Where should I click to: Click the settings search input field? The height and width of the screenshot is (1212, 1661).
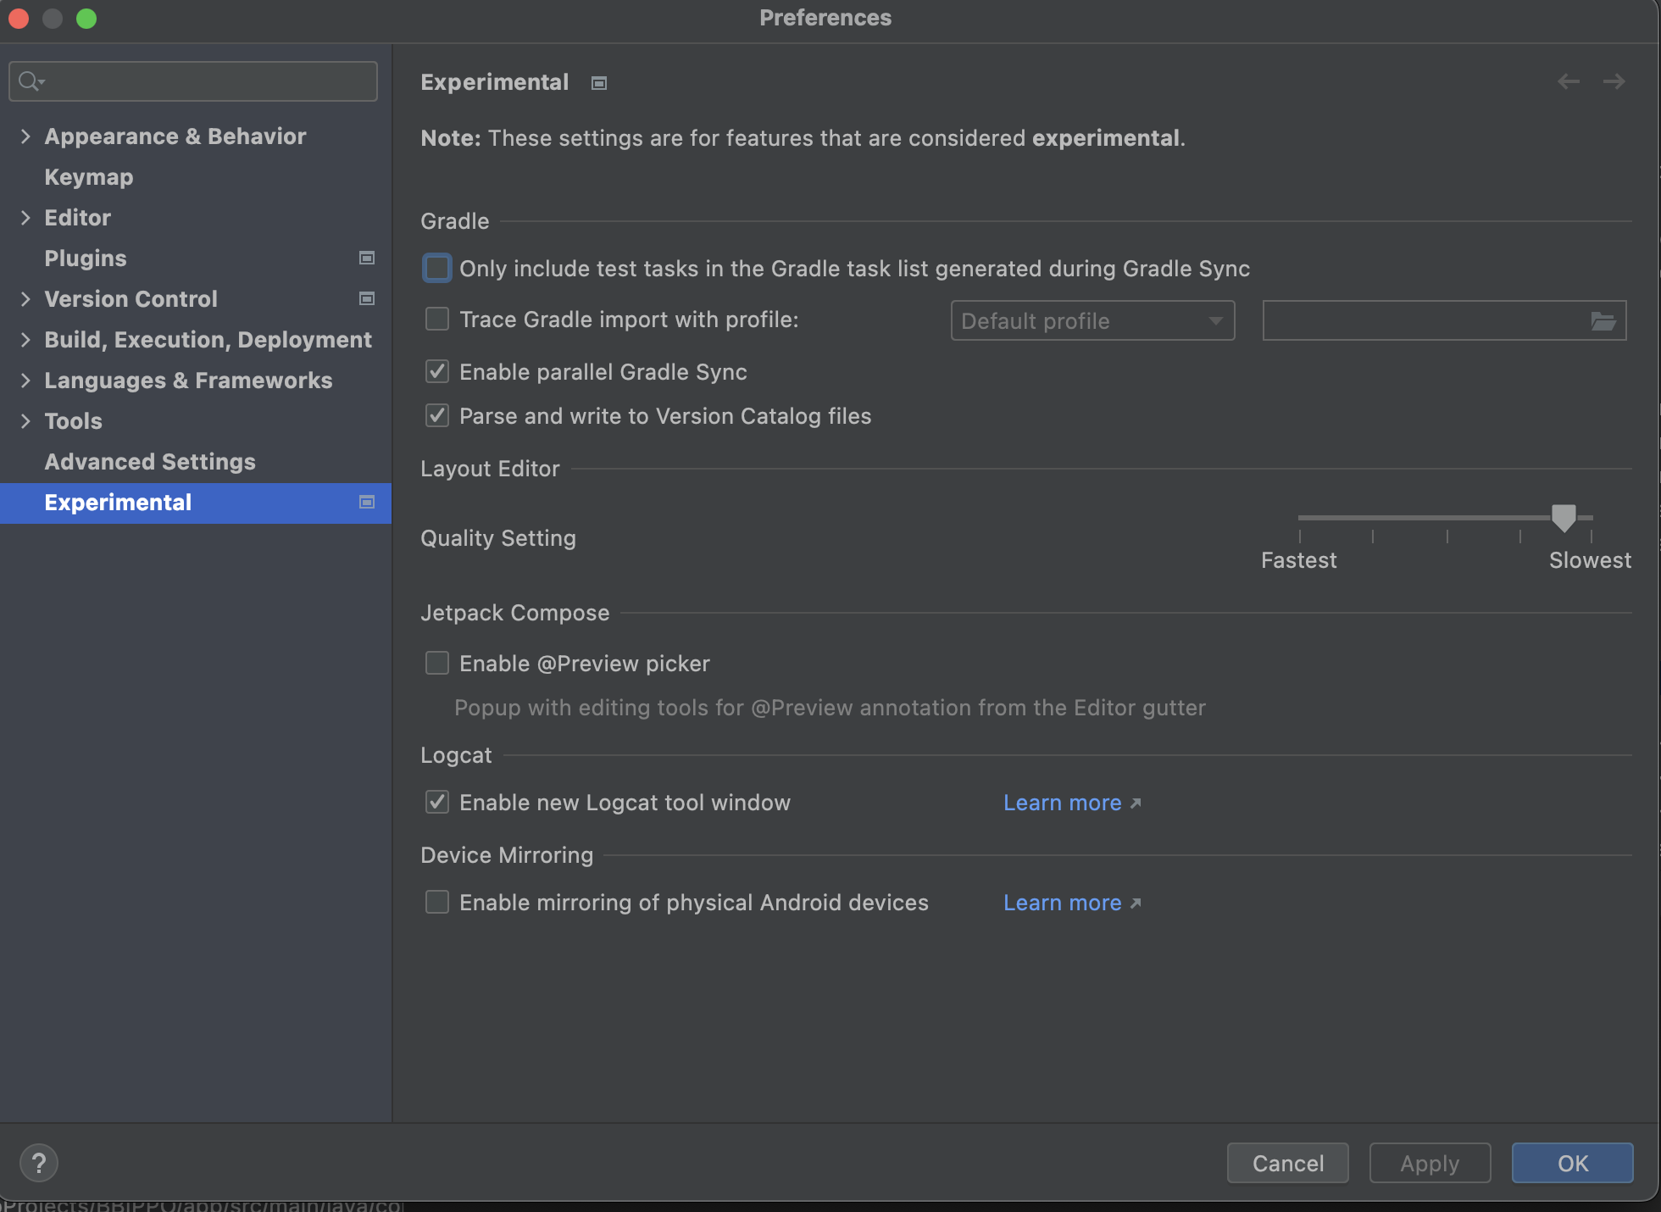point(208,81)
